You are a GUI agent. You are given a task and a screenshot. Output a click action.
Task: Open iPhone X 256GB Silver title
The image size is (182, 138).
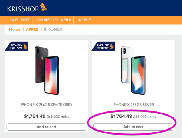click(133, 105)
